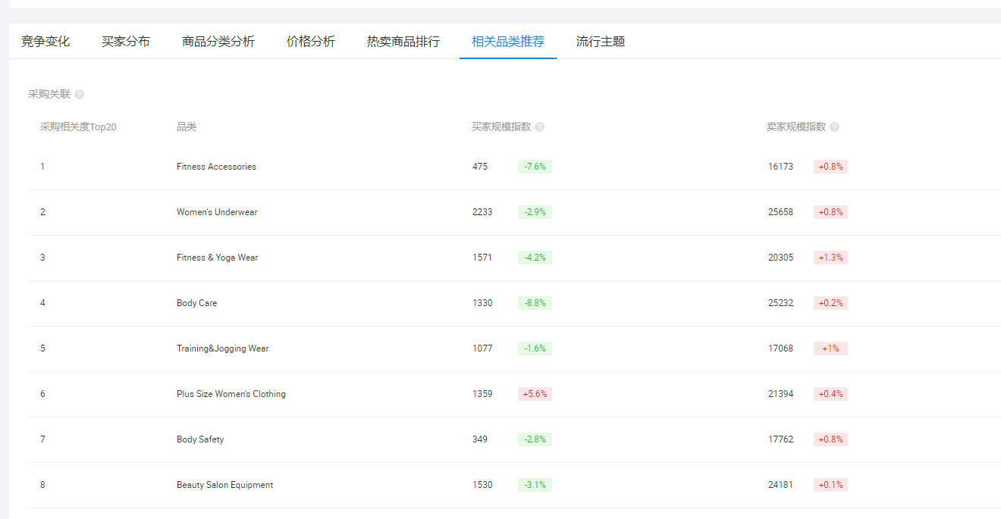Select the Body Safety category

tap(199, 439)
